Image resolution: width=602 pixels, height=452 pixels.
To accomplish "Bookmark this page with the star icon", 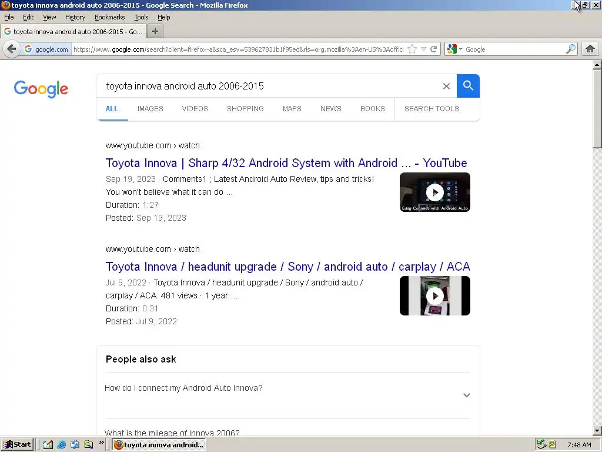I will tap(412, 49).
